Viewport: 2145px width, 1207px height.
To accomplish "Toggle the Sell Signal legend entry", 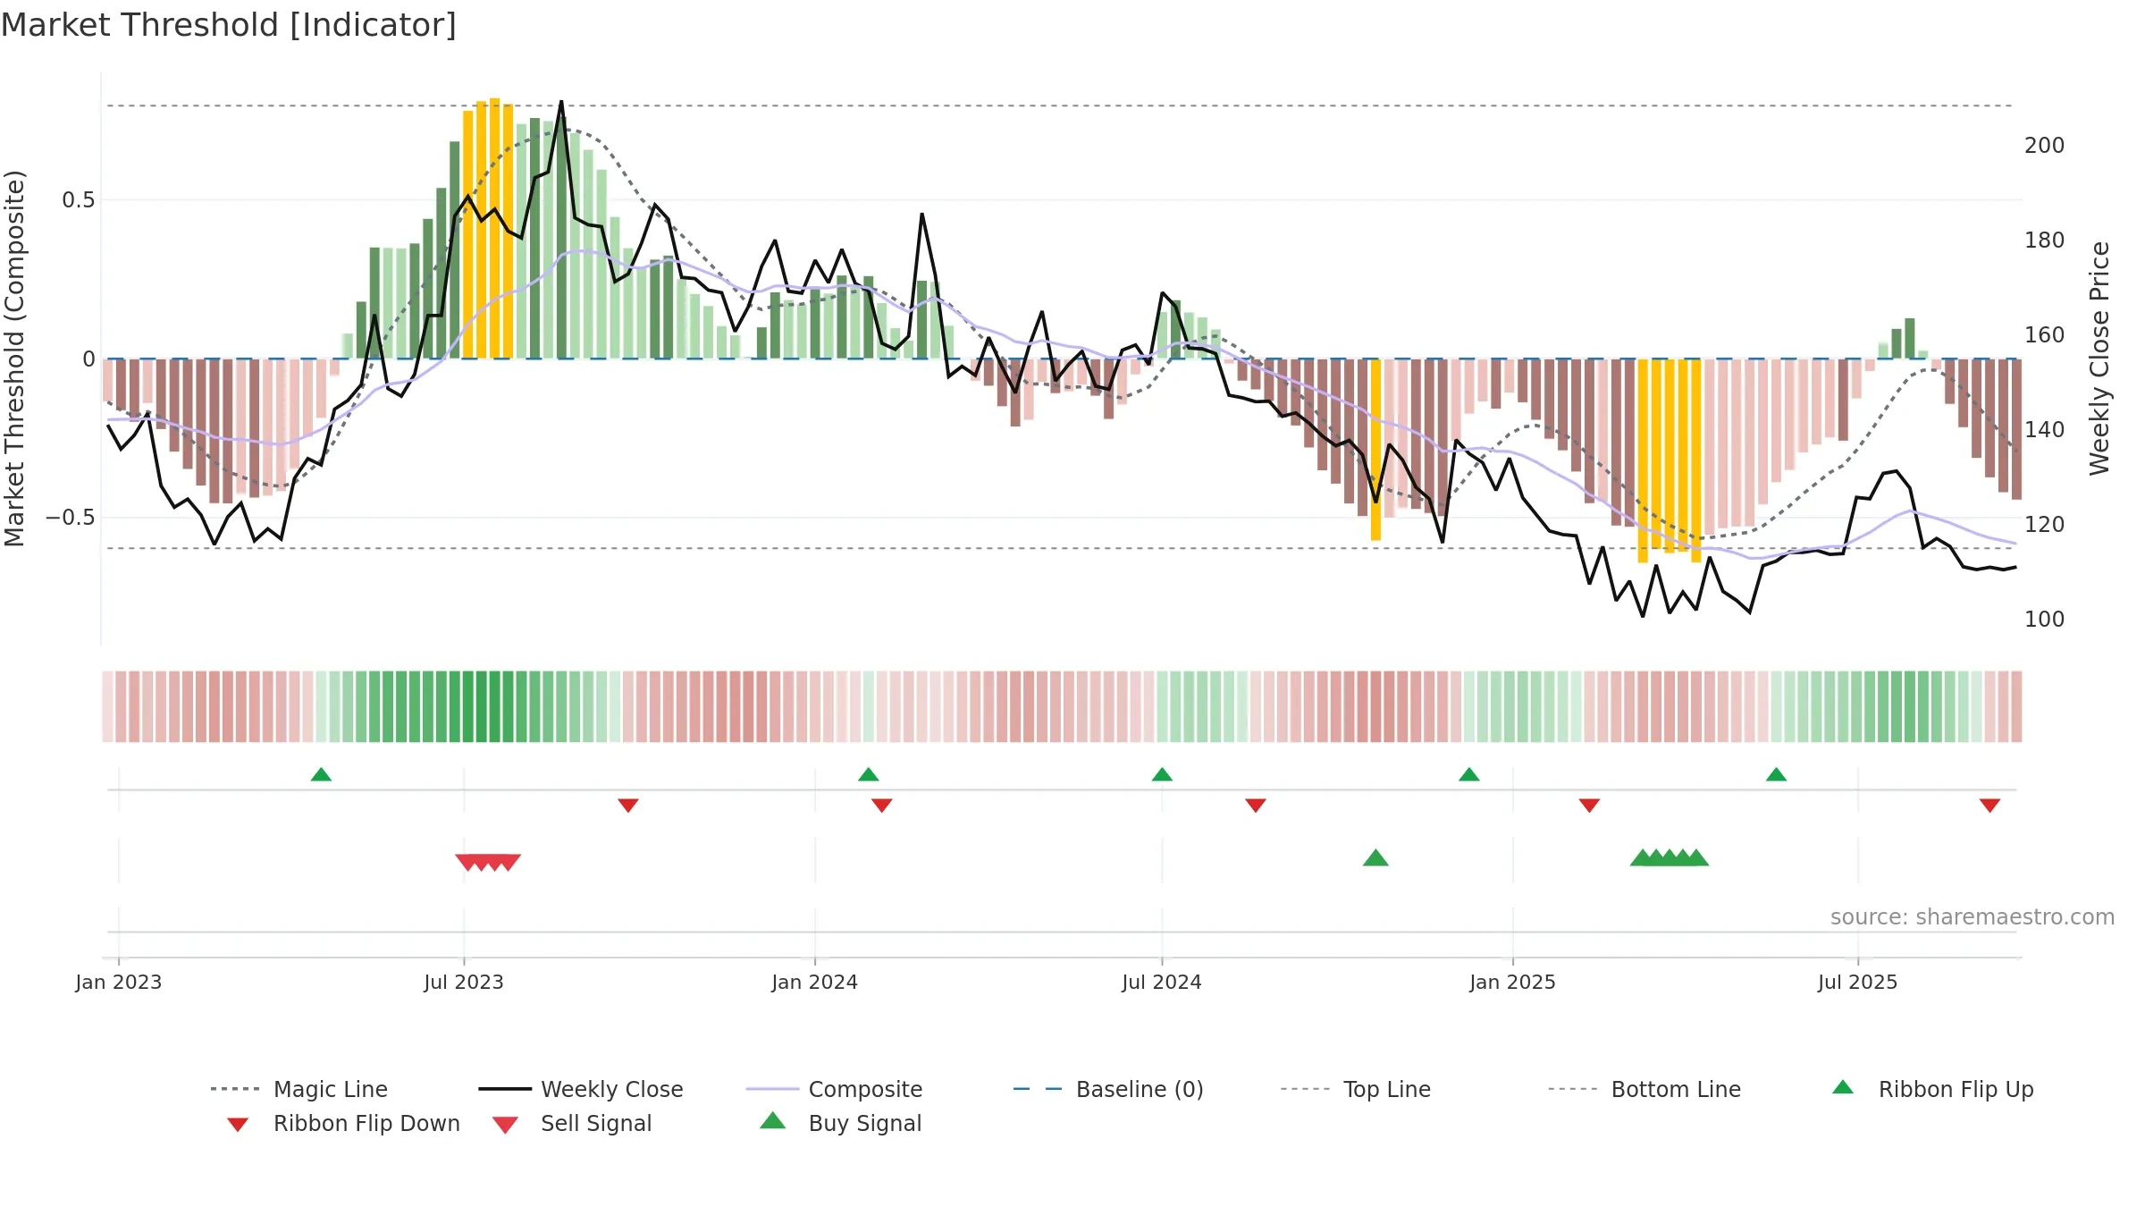I will click(572, 1123).
